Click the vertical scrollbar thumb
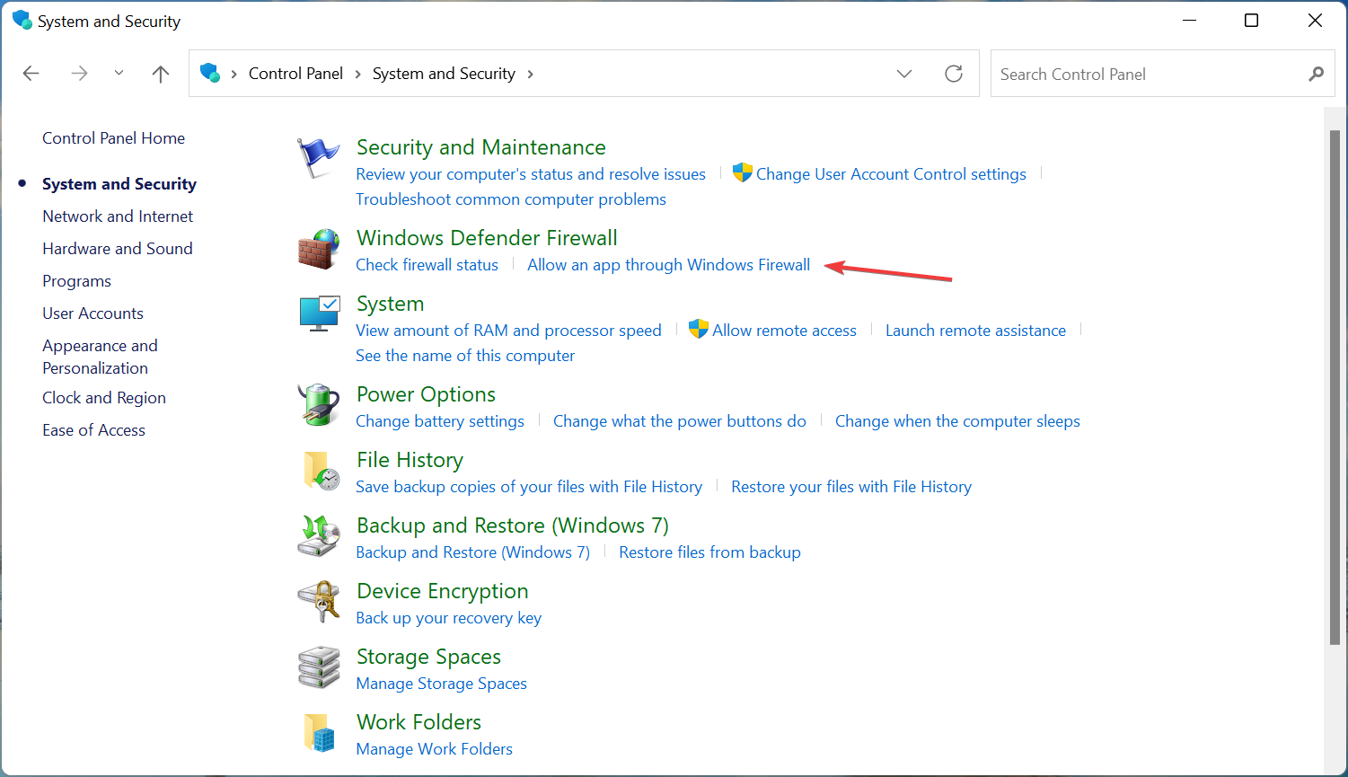 click(x=1335, y=387)
